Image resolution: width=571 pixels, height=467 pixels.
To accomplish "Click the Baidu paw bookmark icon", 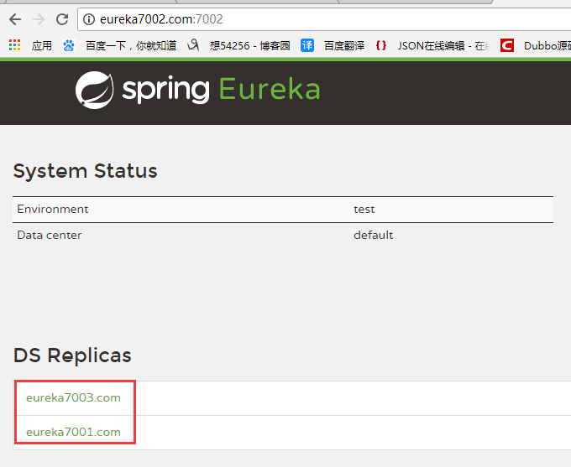I will click(x=69, y=46).
